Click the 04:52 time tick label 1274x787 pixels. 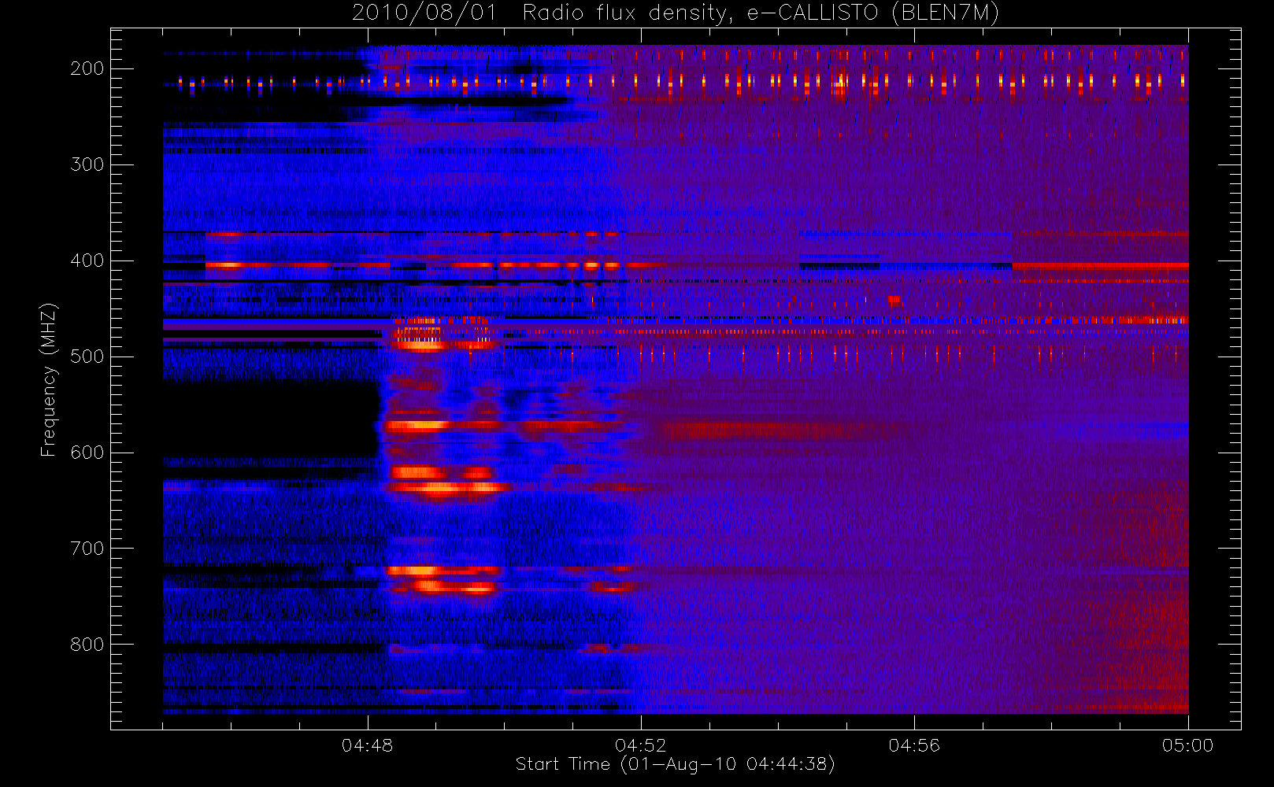(640, 745)
